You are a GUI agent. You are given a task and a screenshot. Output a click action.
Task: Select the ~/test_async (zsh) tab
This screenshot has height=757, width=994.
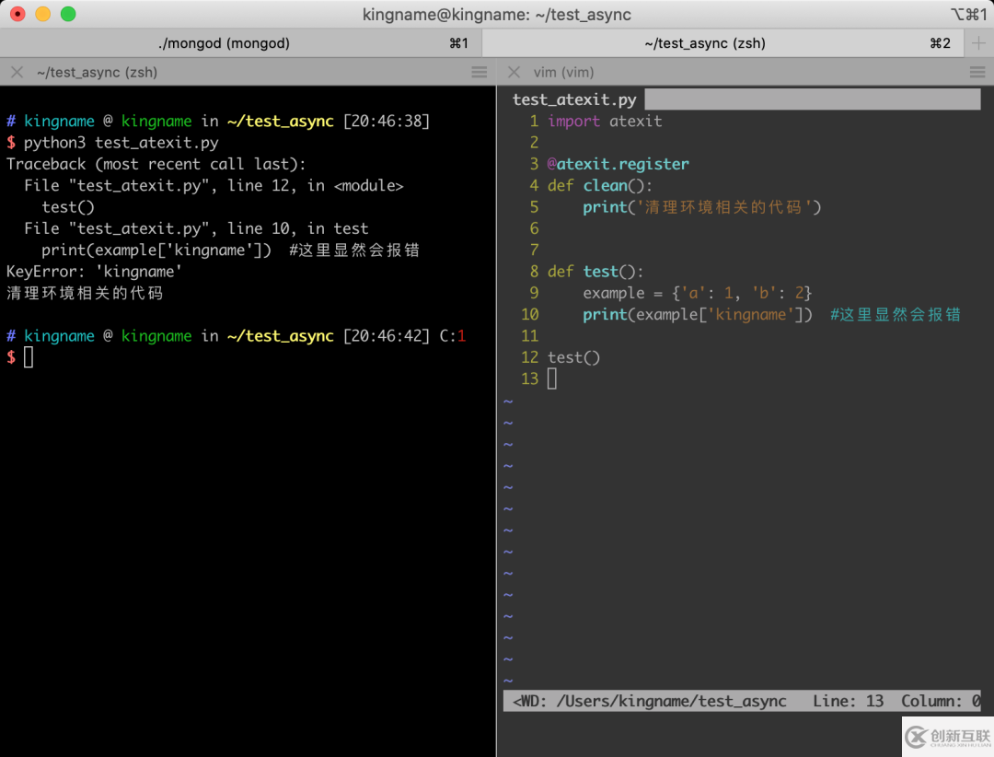click(704, 43)
